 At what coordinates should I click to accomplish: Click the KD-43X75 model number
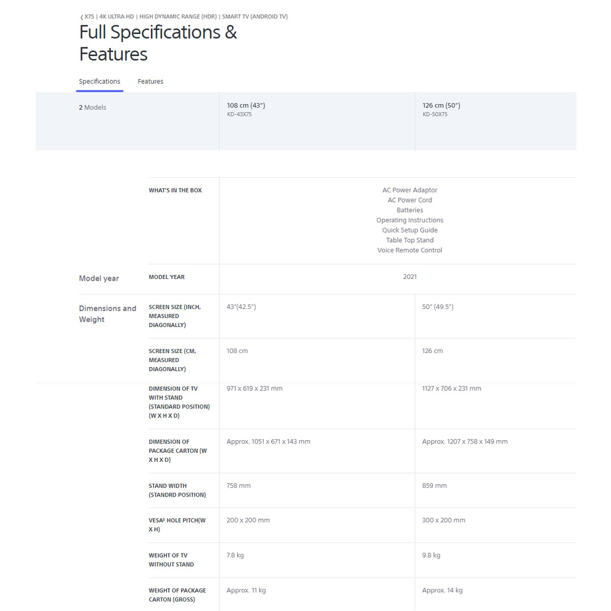239,114
